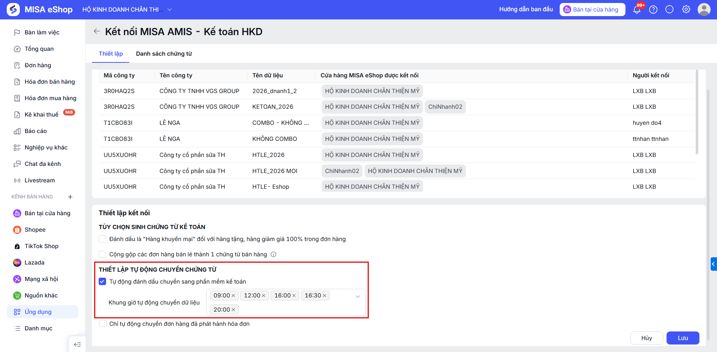
Task: Save settings with the Lưu button
Action: (683, 338)
